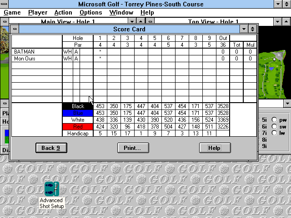This screenshot has height=218, width=291.
Task: Click Red tee total 3226
Action: coord(223,127)
